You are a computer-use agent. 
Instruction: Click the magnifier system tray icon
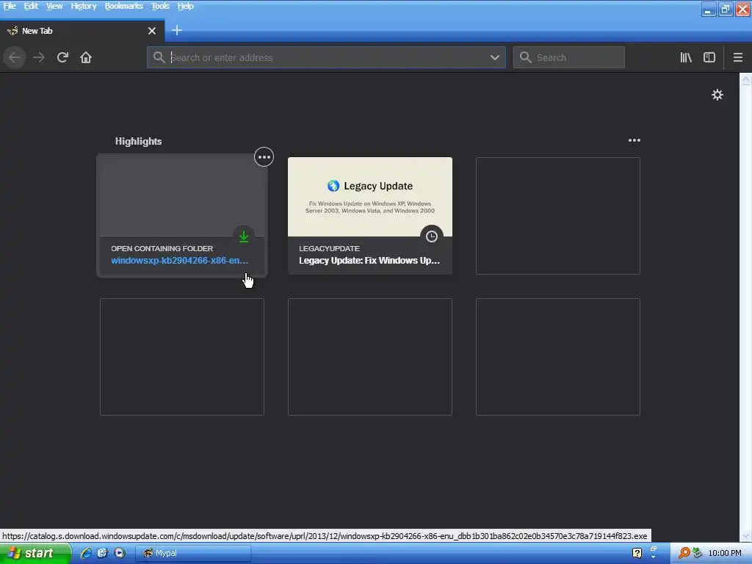coord(684,553)
